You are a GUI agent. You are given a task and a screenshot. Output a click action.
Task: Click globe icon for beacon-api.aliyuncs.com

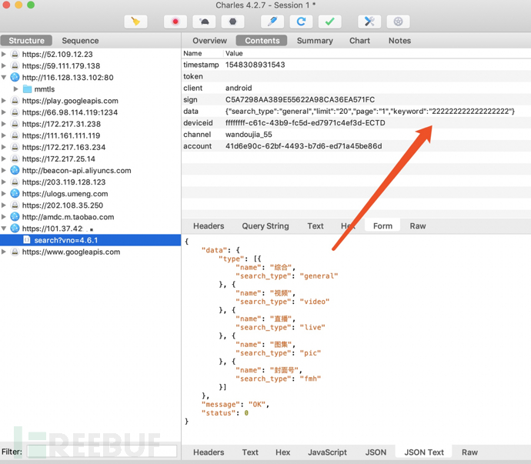pos(15,170)
